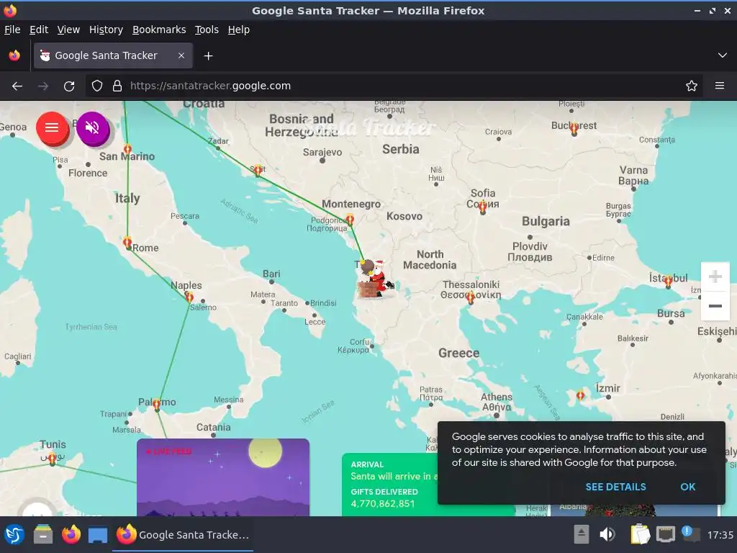Screen dimensions: 737x553
Task: Select Google Santa Tracker taskbar window button
Action: [x=183, y=535]
